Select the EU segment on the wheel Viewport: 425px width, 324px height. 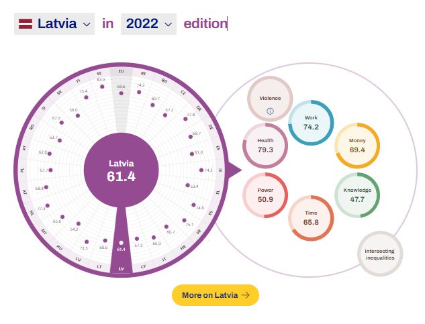[x=121, y=70]
